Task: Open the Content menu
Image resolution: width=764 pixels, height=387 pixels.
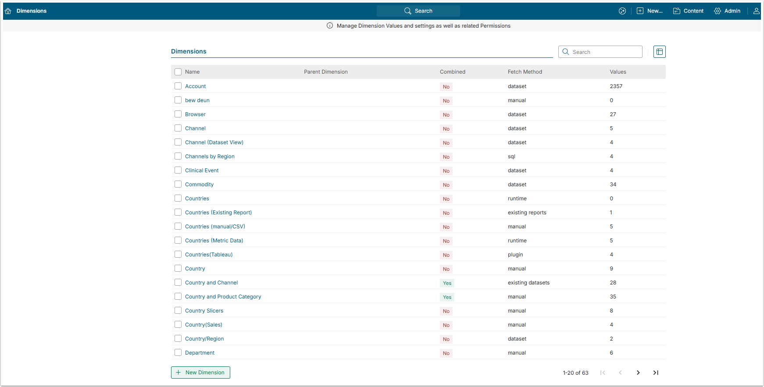Action: tap(688, 11)
